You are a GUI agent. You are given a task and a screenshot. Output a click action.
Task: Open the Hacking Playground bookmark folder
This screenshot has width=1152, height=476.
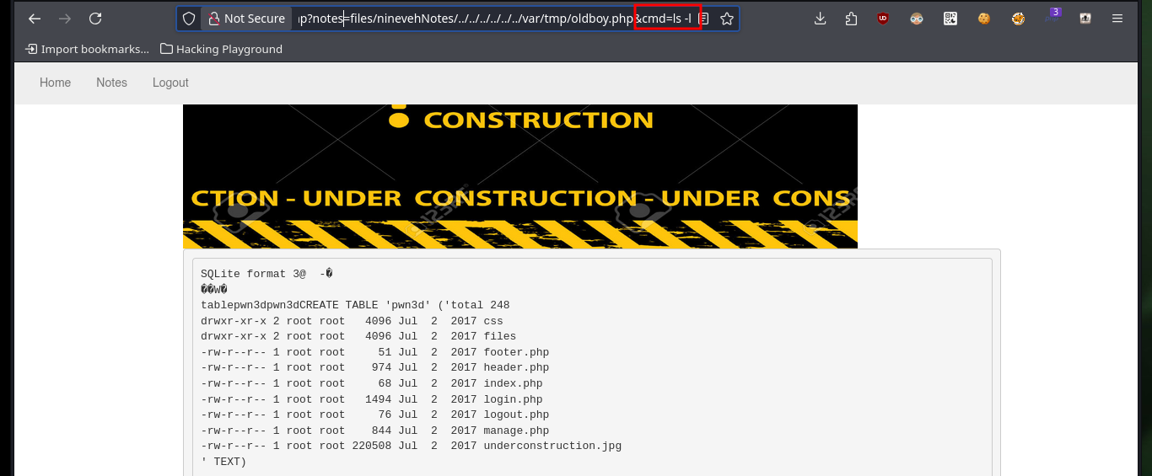coord(222,49)
